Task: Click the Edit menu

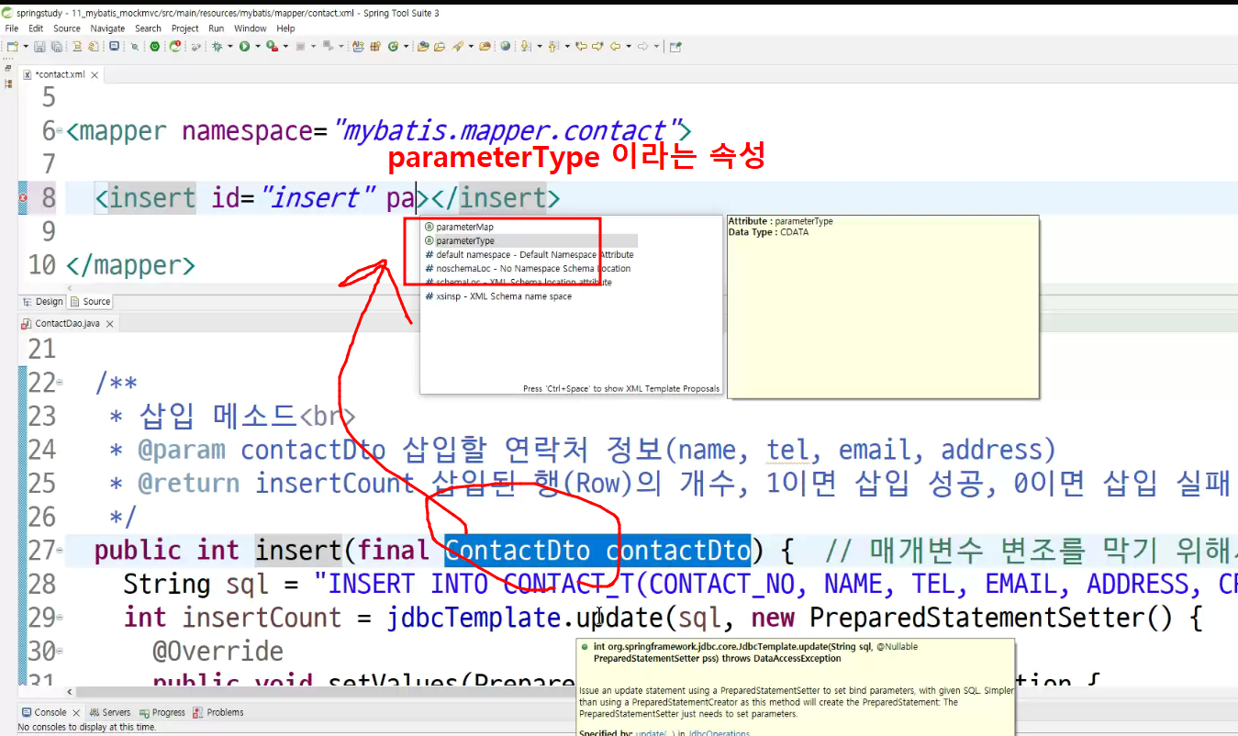Action: [36, 28]
